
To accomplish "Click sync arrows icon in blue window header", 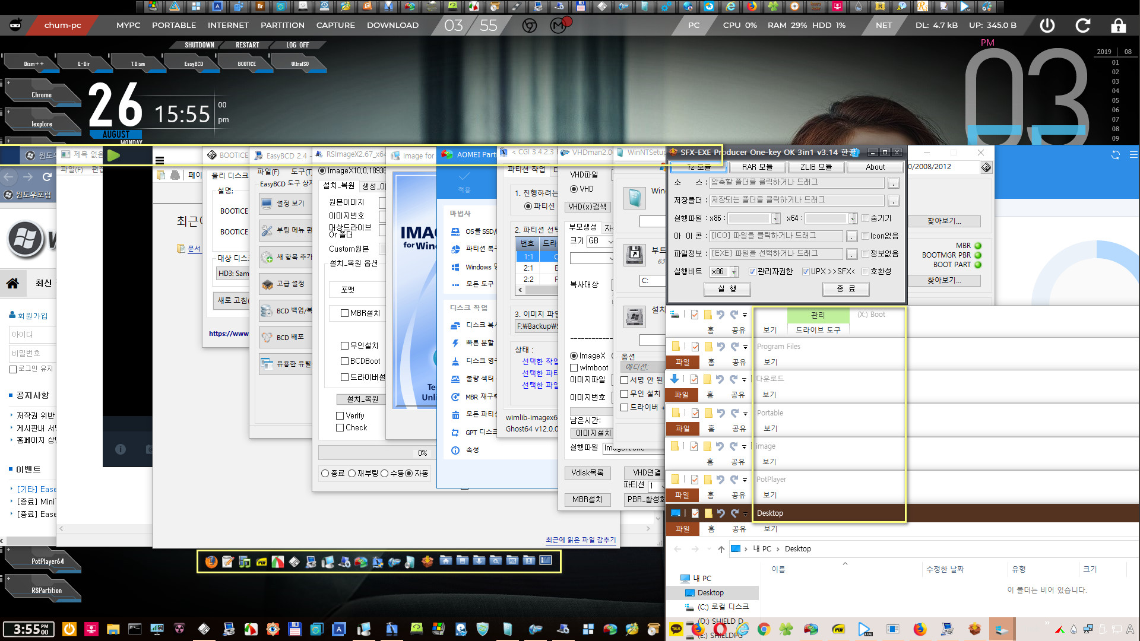I will tap(1116, 155).
